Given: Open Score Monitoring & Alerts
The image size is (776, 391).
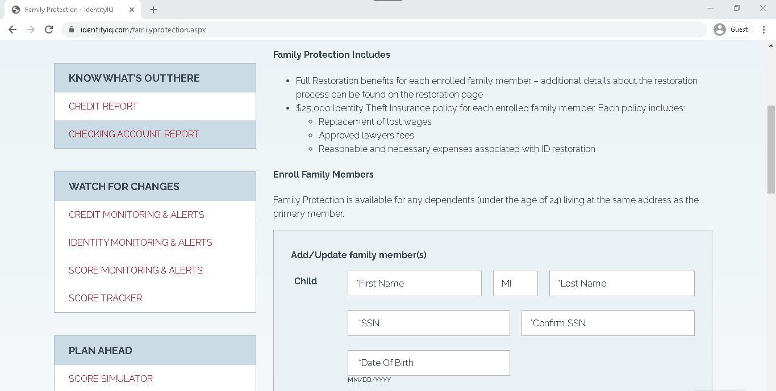Looking at the screenshot, I should click(135, 270).
